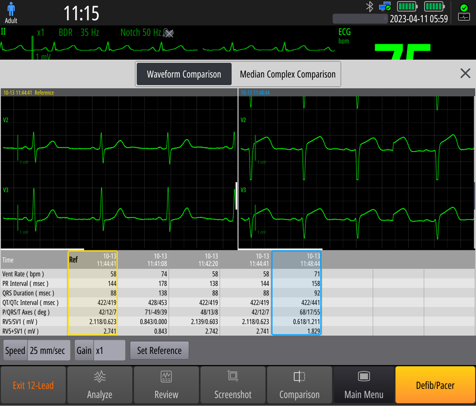Select the Adult patient type icon
The image size is (476, 406).
11,12
